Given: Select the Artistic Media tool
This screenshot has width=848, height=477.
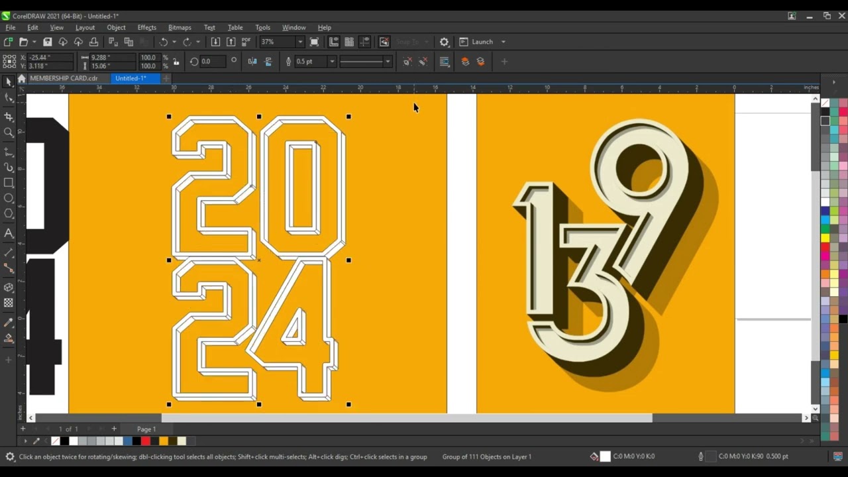Looking at the screenshot, I should coord(9,168).
